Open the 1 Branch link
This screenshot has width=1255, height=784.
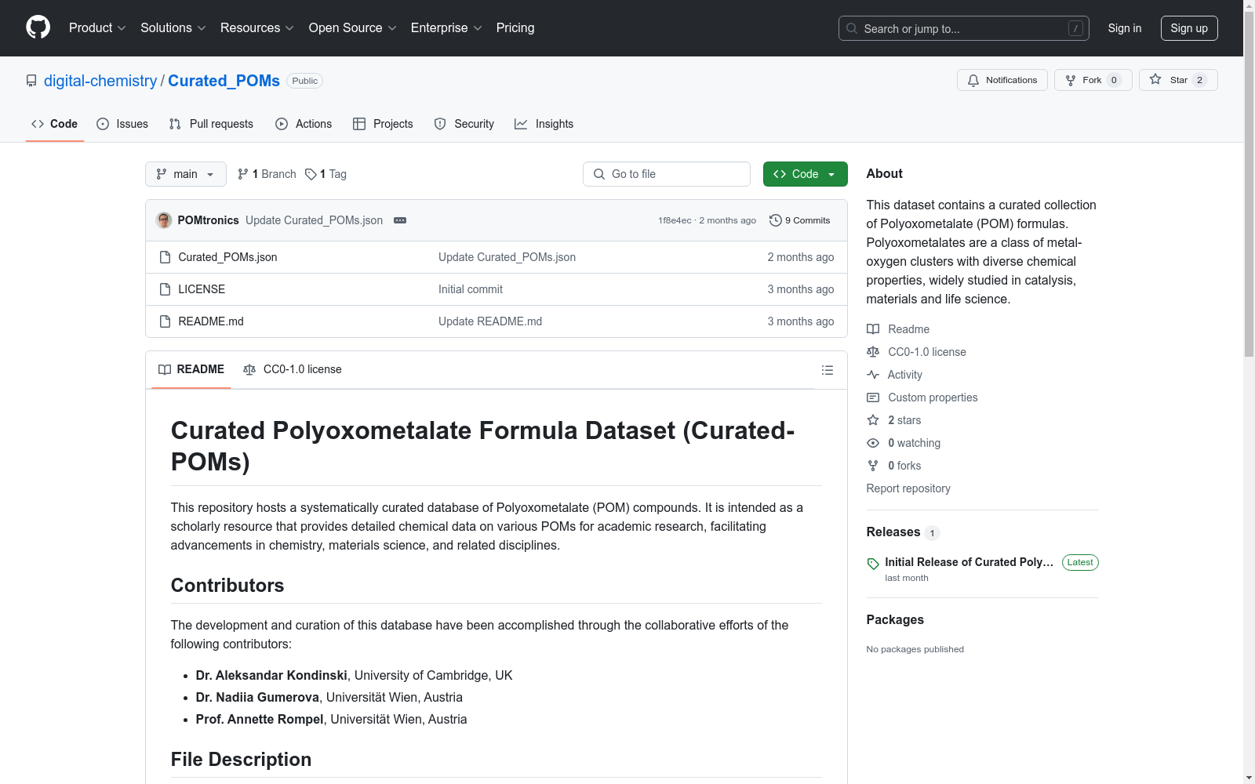click(x=267, y=174)
